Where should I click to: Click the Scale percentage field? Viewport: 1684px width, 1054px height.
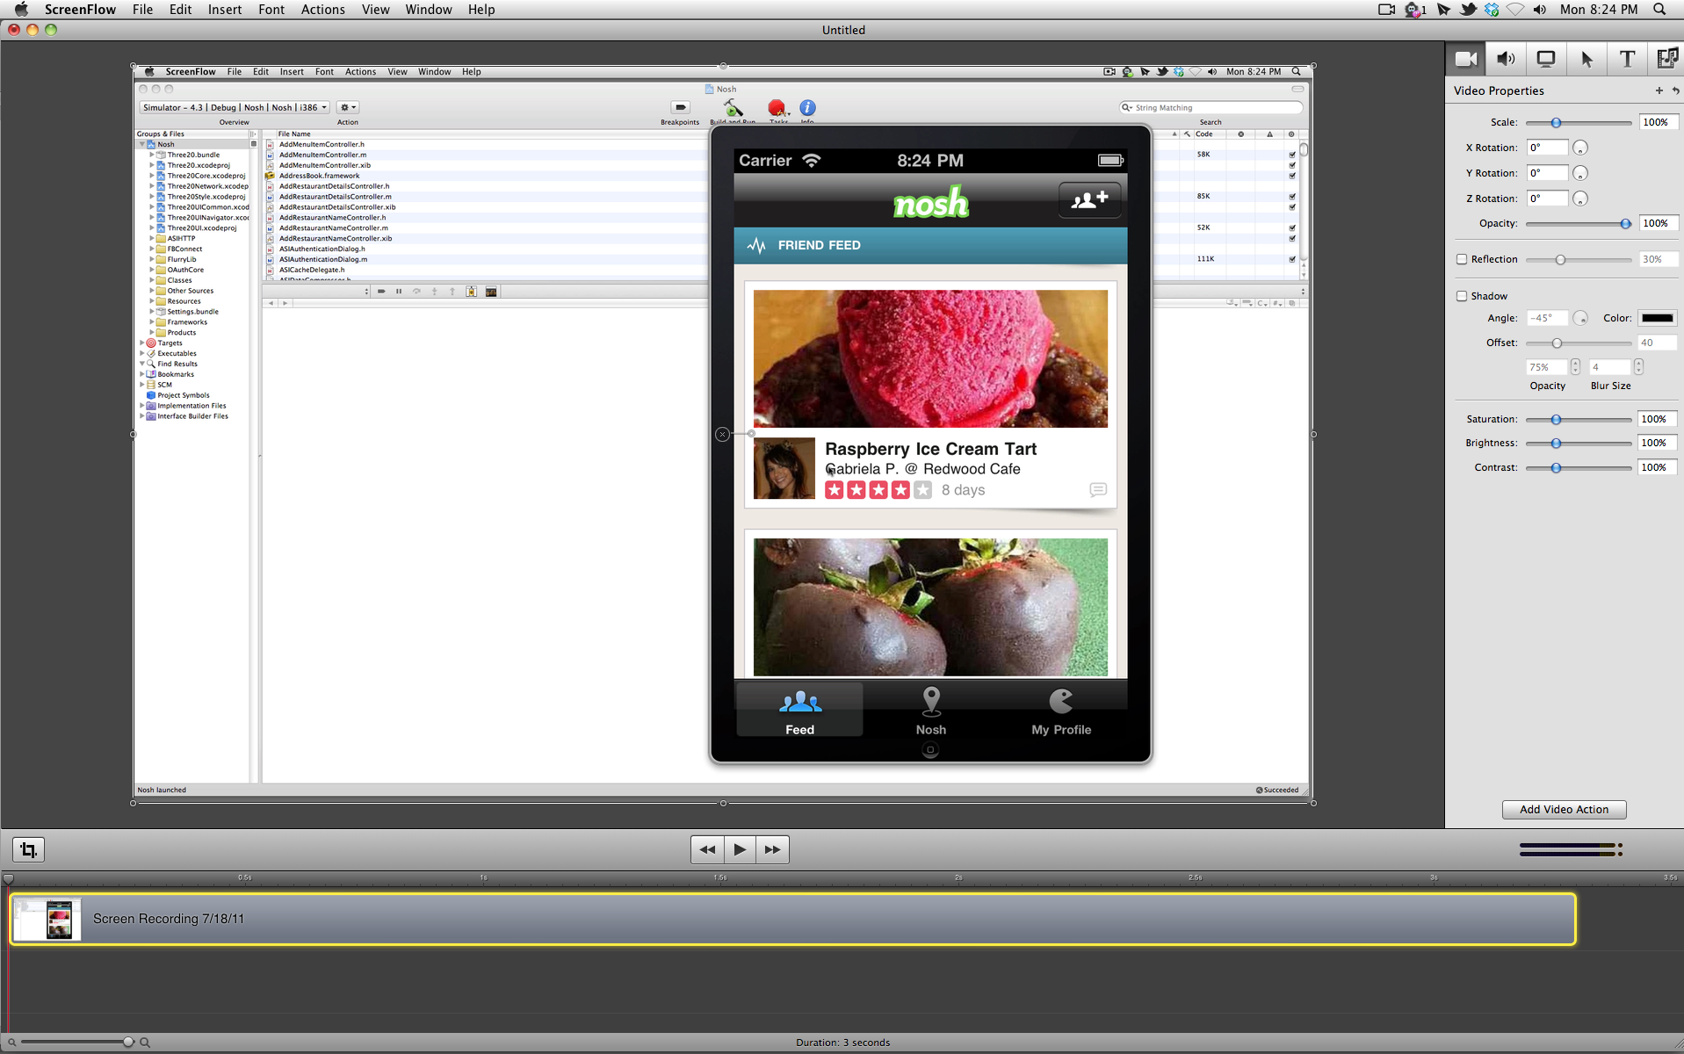[1656, 122]
